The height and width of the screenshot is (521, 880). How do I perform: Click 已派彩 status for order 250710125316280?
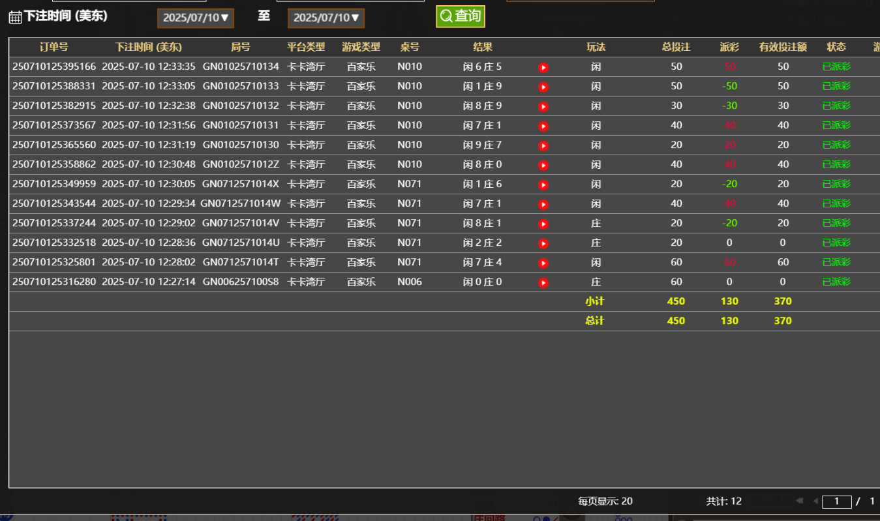tap(836, 282)
